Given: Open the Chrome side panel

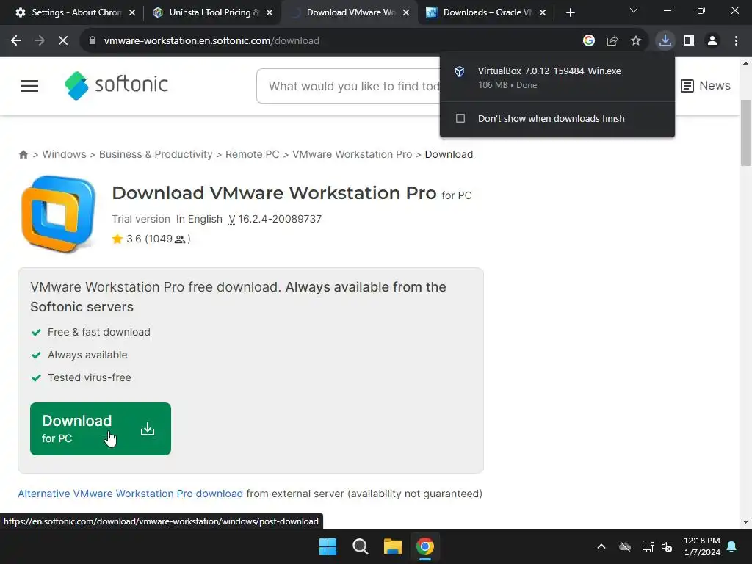Looking at the screenshot, I should click(x=689, y=41).
